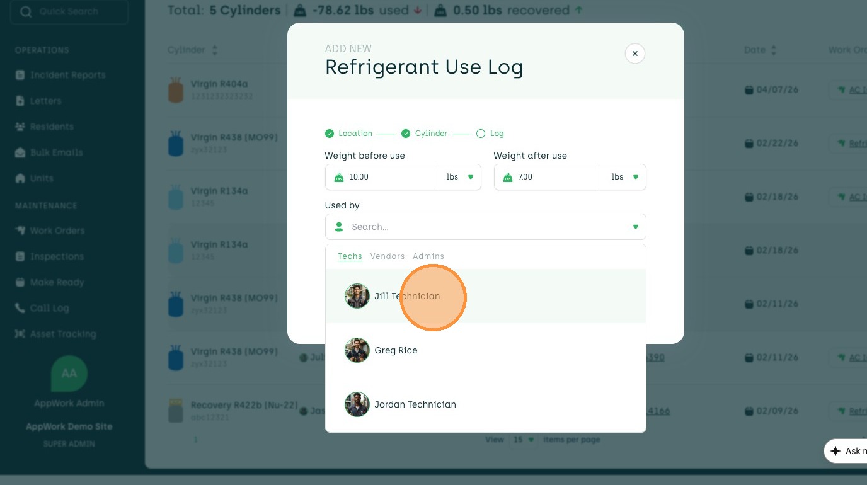Choose Greg Rice's avatar

357,350
